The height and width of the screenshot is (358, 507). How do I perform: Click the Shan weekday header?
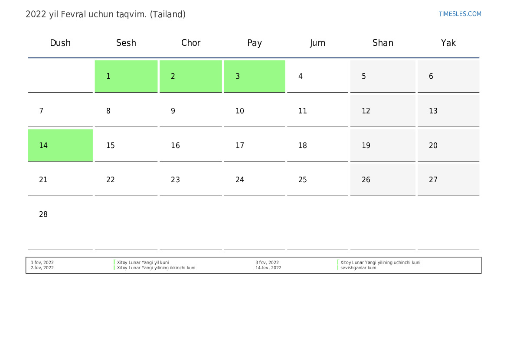click(x=383, y=43)
